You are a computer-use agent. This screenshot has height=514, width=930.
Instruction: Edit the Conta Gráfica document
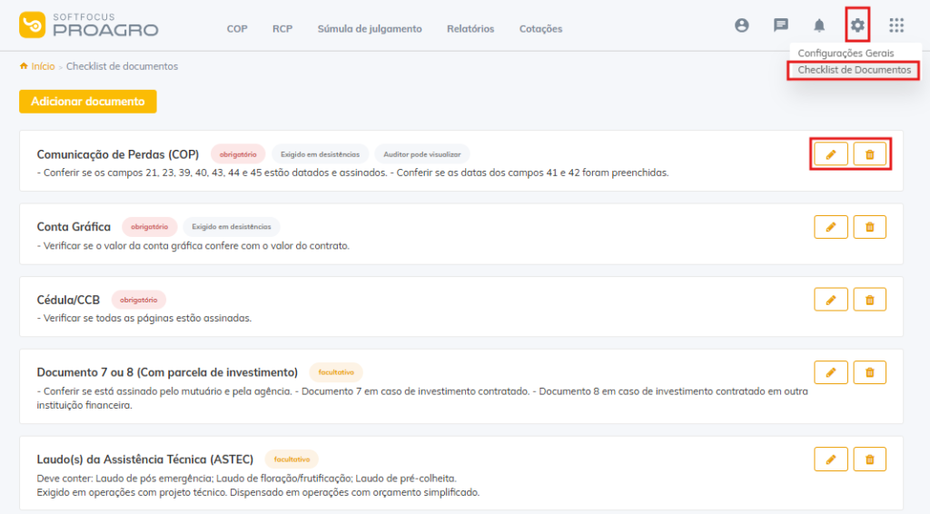830,227
